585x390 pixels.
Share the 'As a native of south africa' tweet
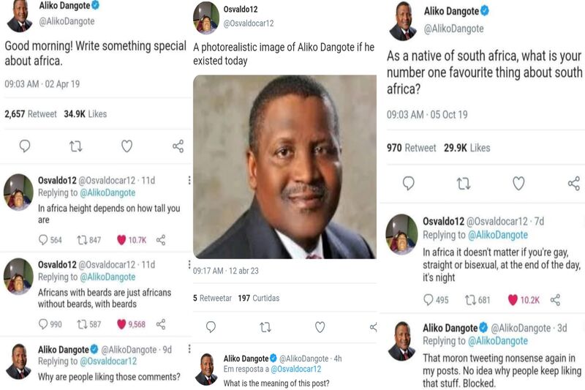point(574,183)
